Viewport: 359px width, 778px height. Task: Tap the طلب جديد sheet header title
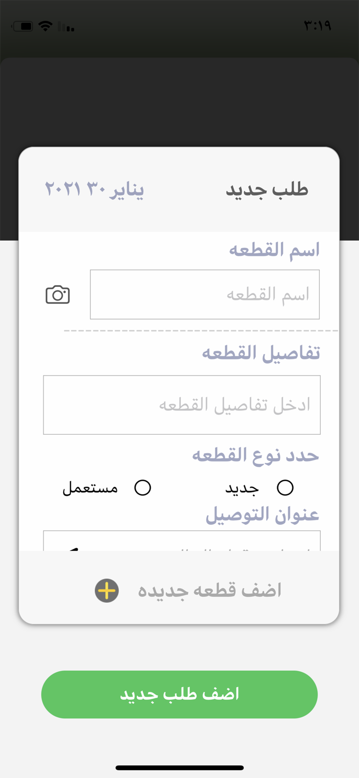pos(267,189)
